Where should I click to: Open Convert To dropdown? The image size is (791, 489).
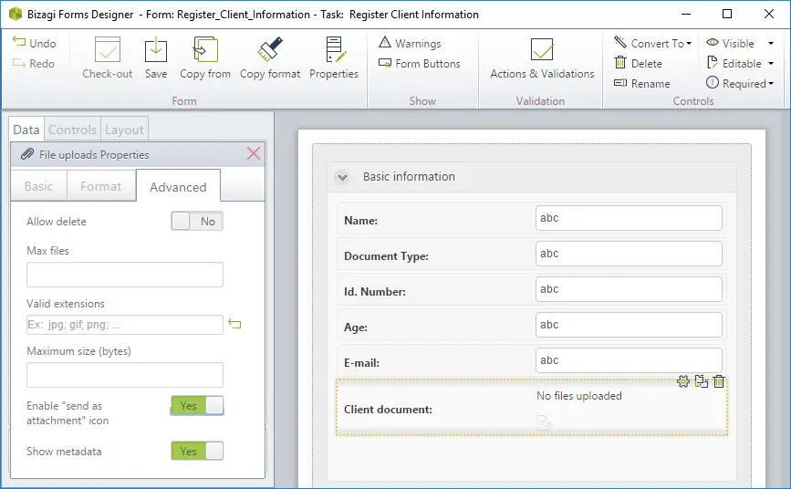pyautogui.click(x=652, y=44)
